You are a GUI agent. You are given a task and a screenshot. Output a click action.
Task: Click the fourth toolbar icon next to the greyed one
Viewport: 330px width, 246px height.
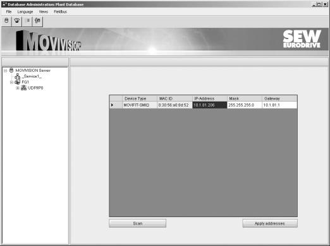click(37, 21)
